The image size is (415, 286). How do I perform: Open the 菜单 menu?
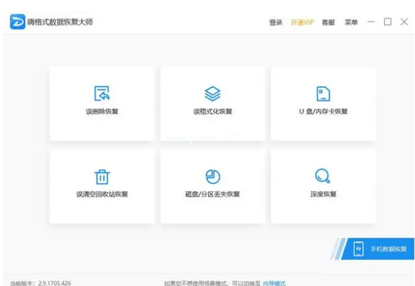click(351, 23)
